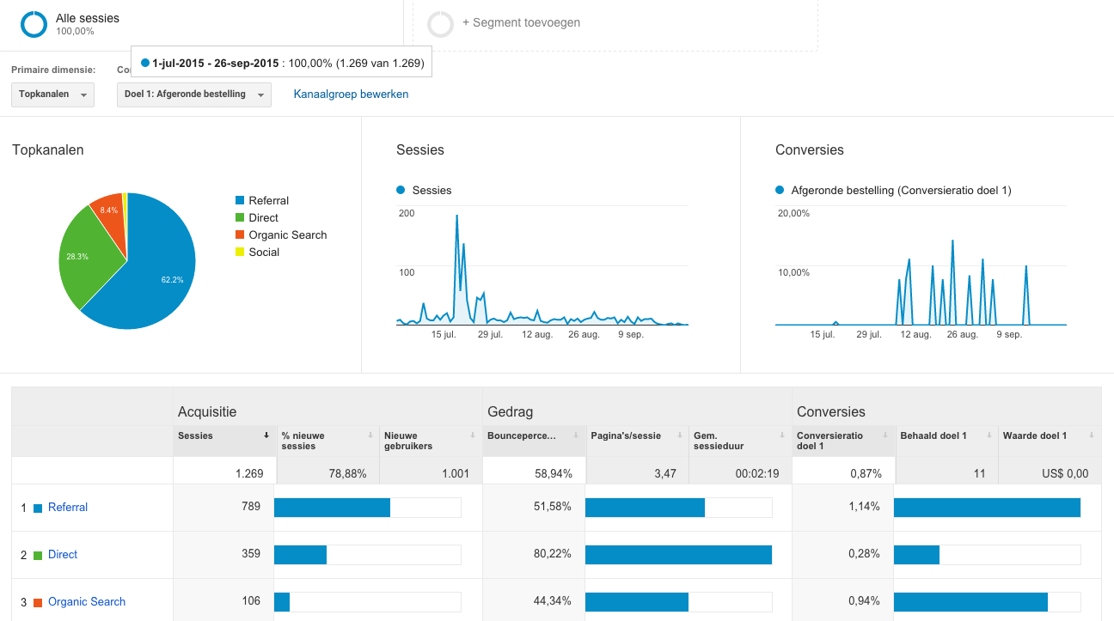
Task: Click Referral conversion rate 1,14%
Action: click(x=864, y=507)
